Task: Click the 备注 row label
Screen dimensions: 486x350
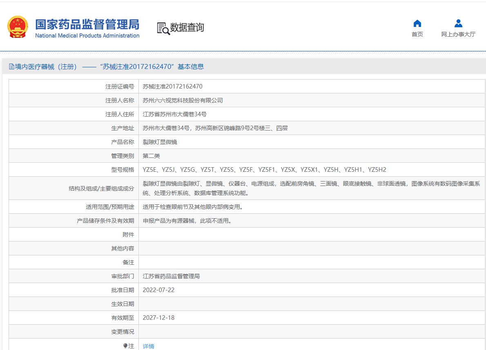Action: 128,262
